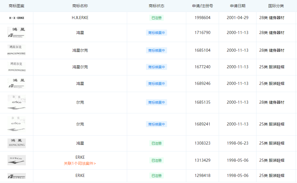The width and height of the screenshot is (297, 183).
Task: Select registration number 1685135
Action: coord(202,102)
